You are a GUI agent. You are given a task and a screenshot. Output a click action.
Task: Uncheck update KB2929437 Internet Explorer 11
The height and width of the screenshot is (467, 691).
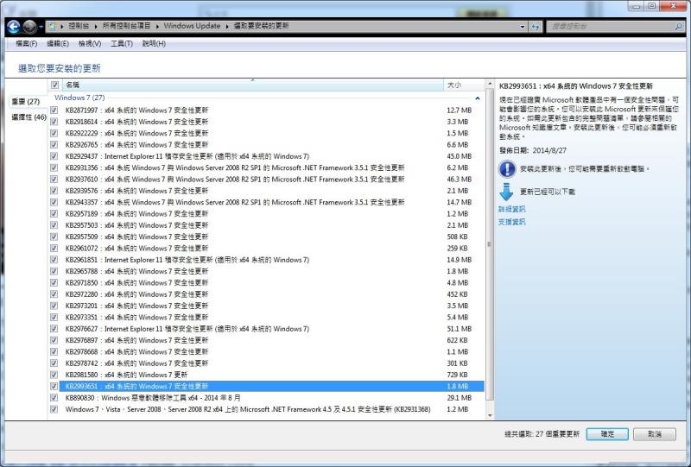coord(54,156)
